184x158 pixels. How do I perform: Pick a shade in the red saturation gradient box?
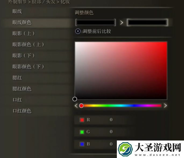(121, 71)
